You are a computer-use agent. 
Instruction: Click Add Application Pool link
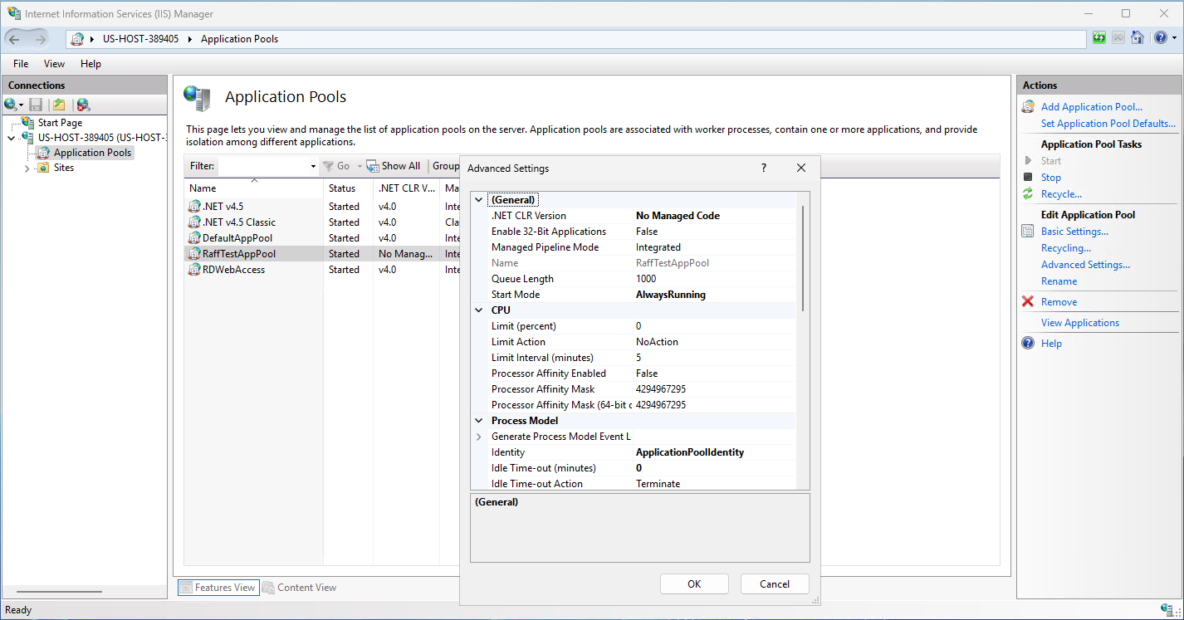pos(1091,107)
